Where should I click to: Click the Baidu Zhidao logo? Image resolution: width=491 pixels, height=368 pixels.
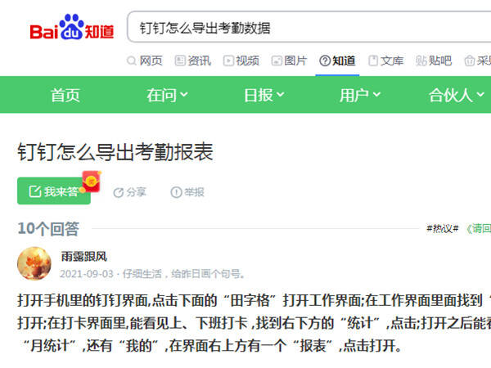click(72, 28)
